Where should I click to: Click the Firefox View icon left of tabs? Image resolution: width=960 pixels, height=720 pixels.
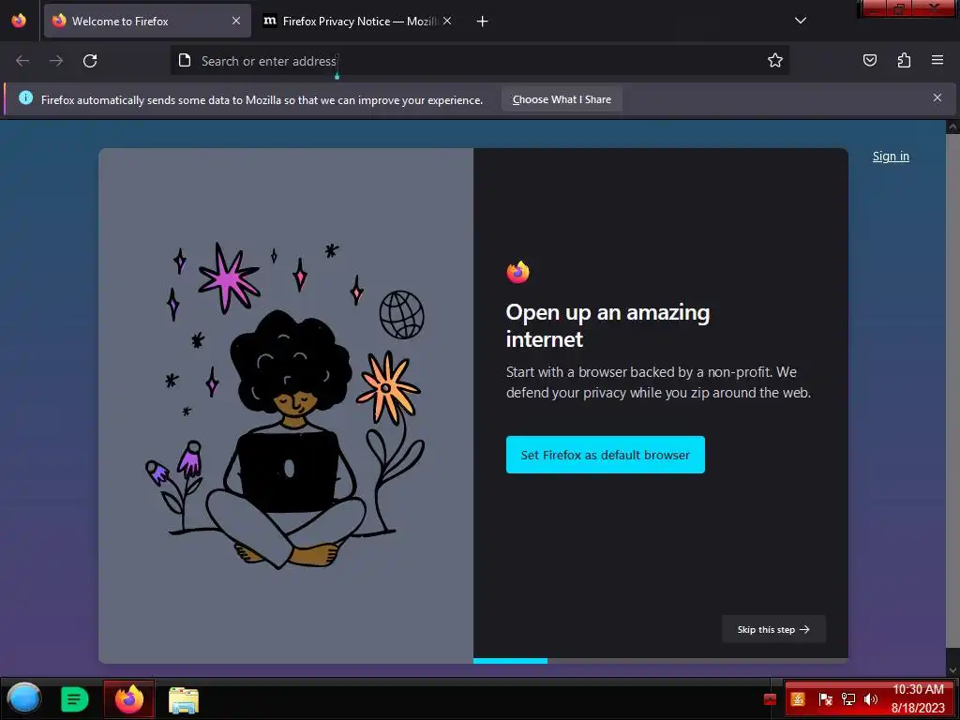tap(19, 21)
